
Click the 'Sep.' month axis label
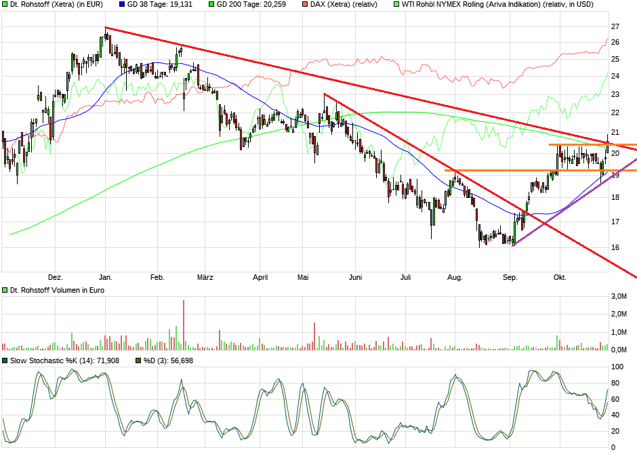pyautogui.click(x=510, y=278)
